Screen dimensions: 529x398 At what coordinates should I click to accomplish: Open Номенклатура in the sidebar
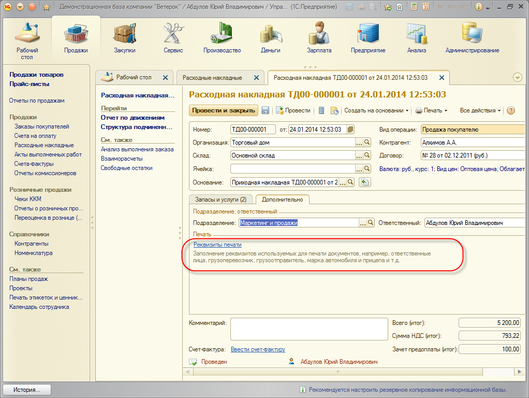click(x=34, y=253)
